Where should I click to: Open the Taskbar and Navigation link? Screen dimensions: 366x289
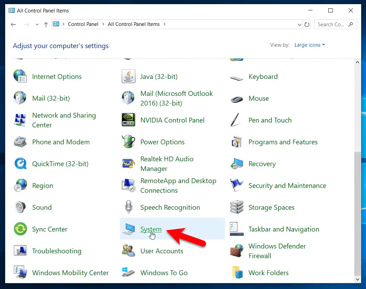(x=284, y=229)
